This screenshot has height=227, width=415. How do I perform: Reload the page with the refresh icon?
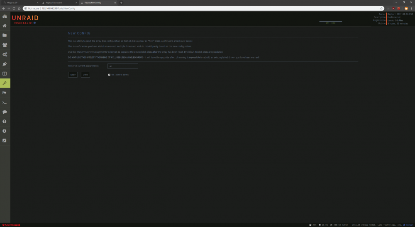14,8
